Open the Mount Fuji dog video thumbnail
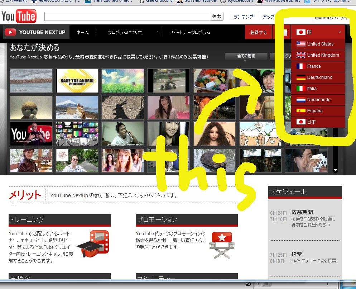The width and height of the screenshot is (356, 289). (x=77, y=107)
